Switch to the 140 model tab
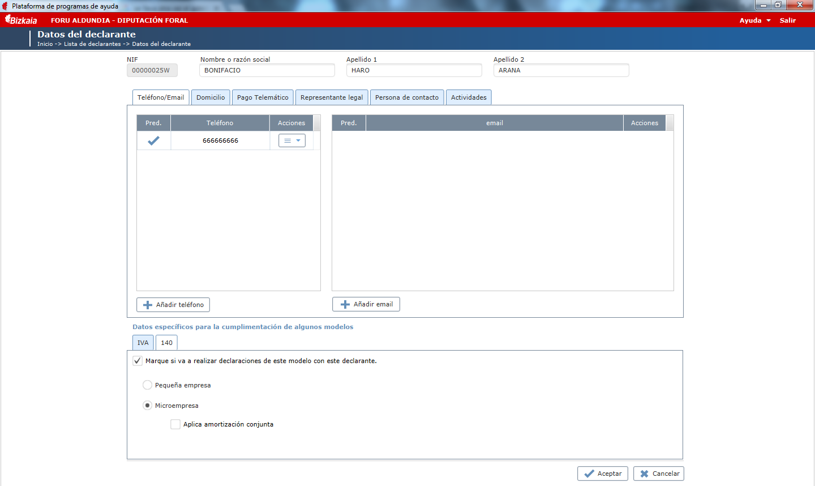This screenshot has height=486, width=815. click(166, 343)
